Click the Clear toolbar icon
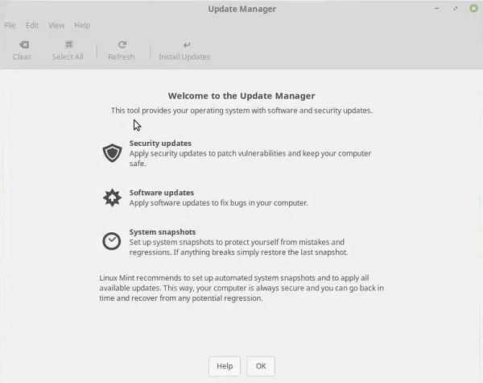Image resolution: width=483 pixels, height=383 pixels. (x=24, y=44)
